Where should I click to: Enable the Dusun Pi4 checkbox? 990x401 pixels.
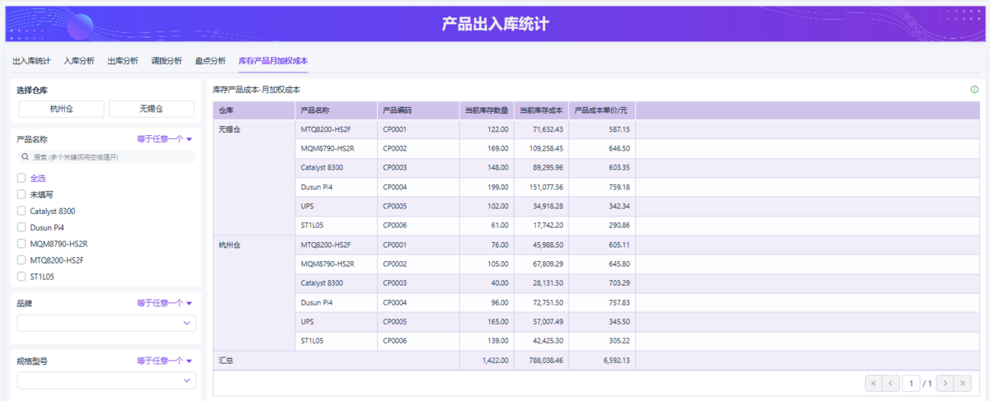[21, 227]
